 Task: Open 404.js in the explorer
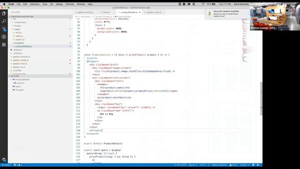(x=19, y=33)
